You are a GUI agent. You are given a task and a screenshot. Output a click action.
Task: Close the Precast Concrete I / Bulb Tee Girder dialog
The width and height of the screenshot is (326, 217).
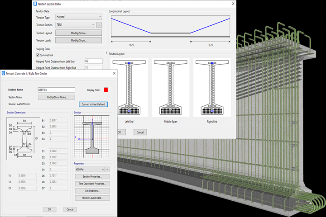click(x=114, y=73)
